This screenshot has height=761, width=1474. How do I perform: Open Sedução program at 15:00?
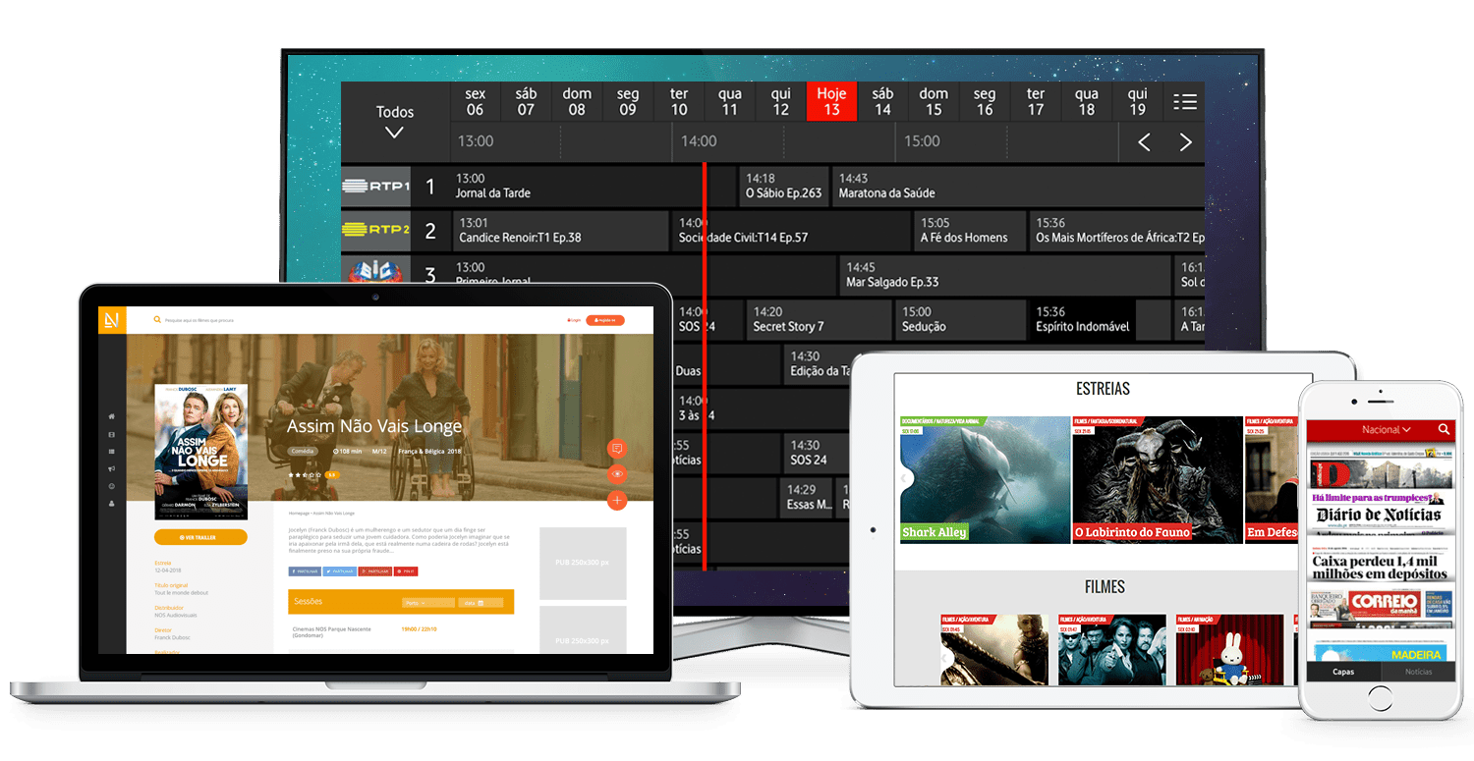pyautogui.click(x=959, y=319)
